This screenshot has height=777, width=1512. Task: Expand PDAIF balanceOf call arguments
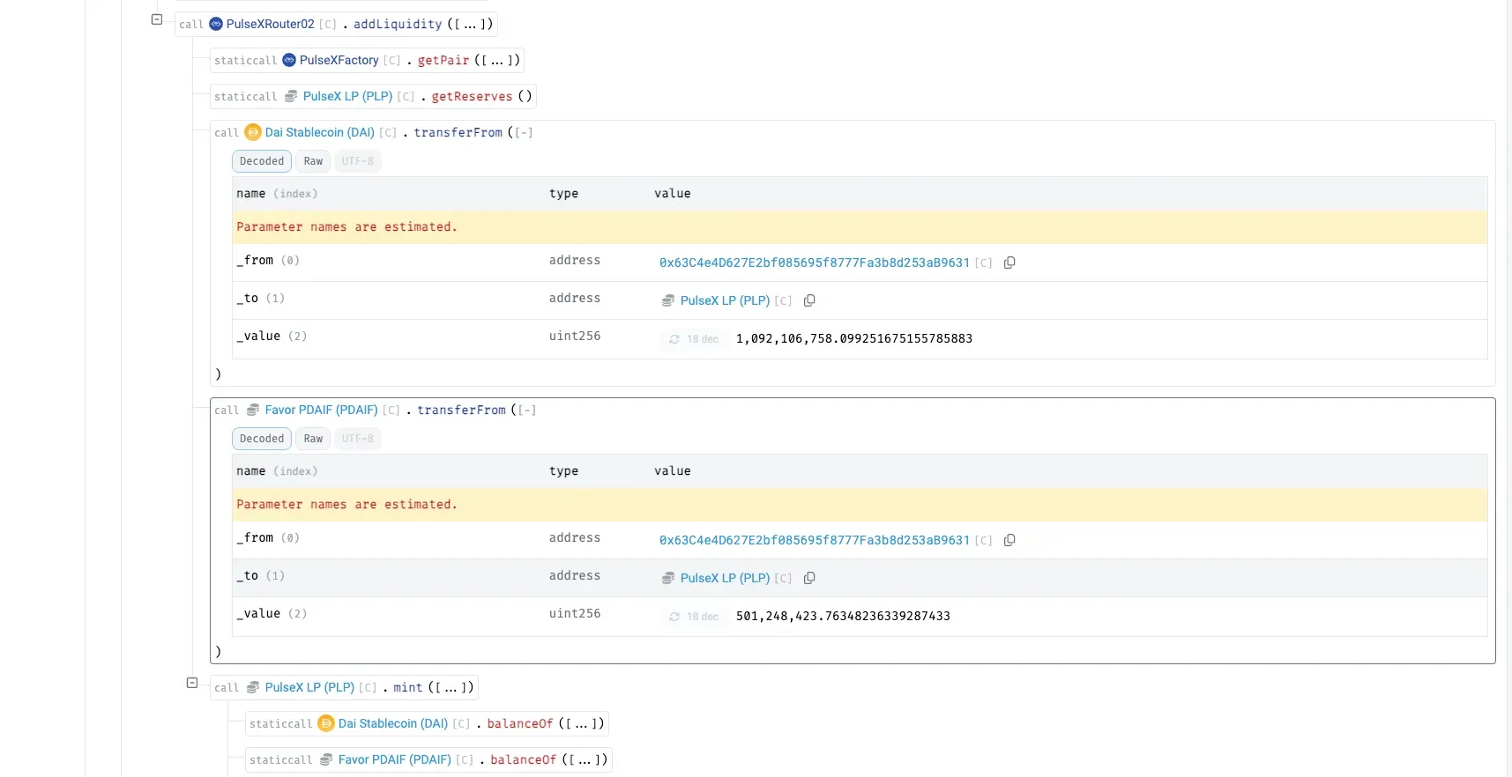(585, 760)
